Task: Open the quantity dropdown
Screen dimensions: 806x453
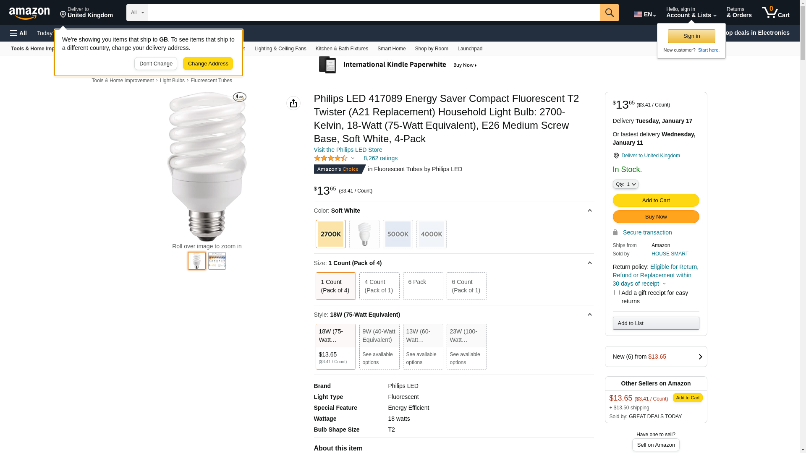Action: coord(625,184)
